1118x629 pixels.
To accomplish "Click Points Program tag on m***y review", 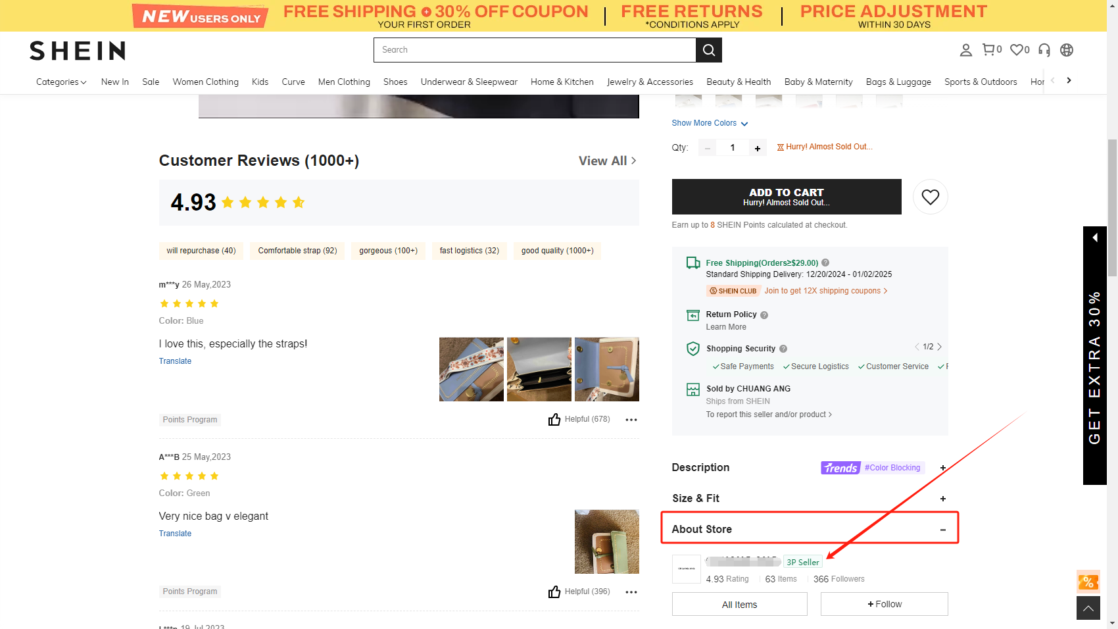I will (x=189, y=420).
